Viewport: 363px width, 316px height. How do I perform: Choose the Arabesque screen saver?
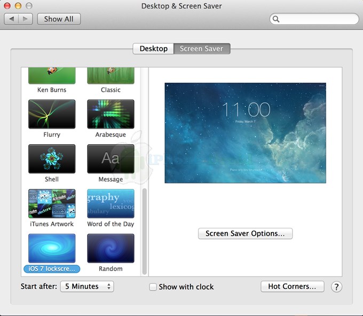111,114
